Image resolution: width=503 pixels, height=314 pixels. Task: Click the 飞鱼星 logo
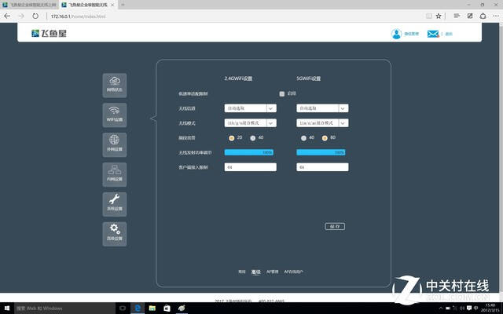[x=49, y=33]
